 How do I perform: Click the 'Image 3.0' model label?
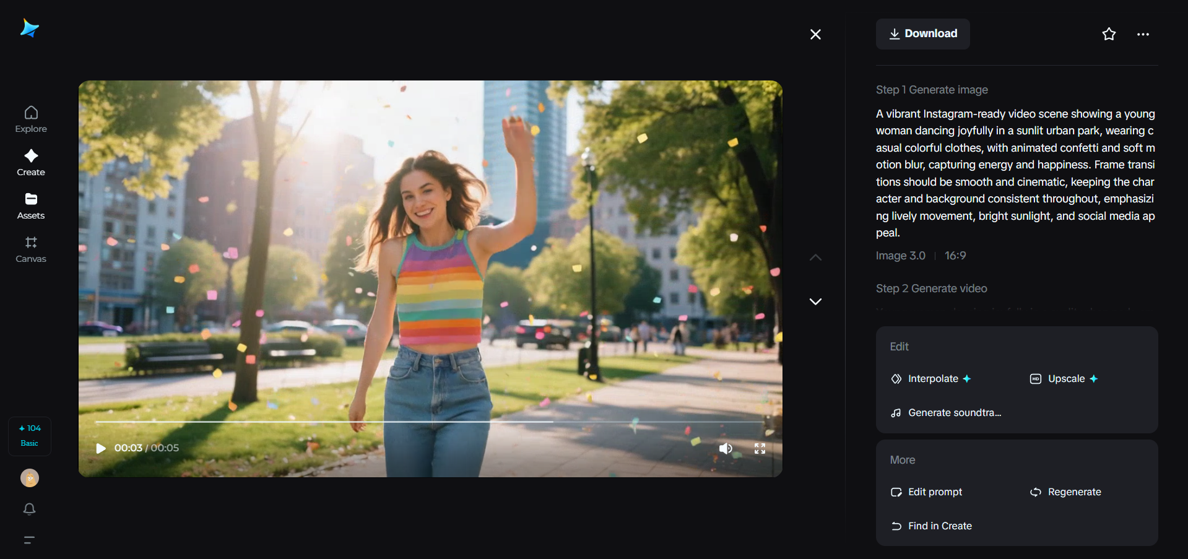click(x=901, y=256)
